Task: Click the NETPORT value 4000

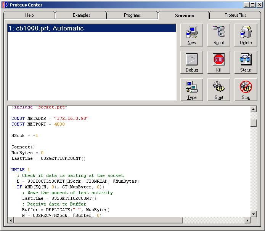Action: click(x=59, y=124)
